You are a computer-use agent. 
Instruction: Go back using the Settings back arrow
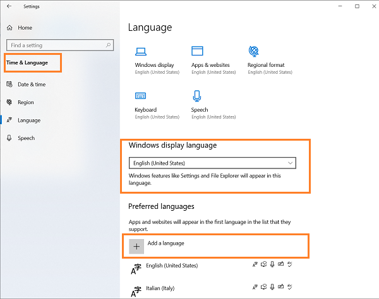[x=9, y=6]
